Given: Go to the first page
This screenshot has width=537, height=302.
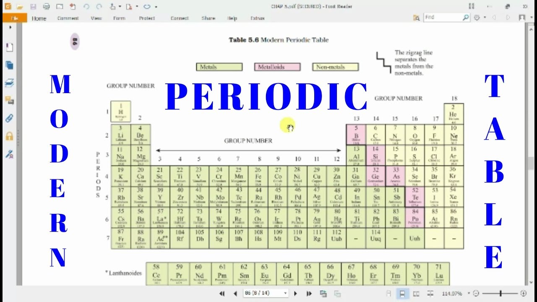Looking at the screenshot, I should click(x=222, y=294).
